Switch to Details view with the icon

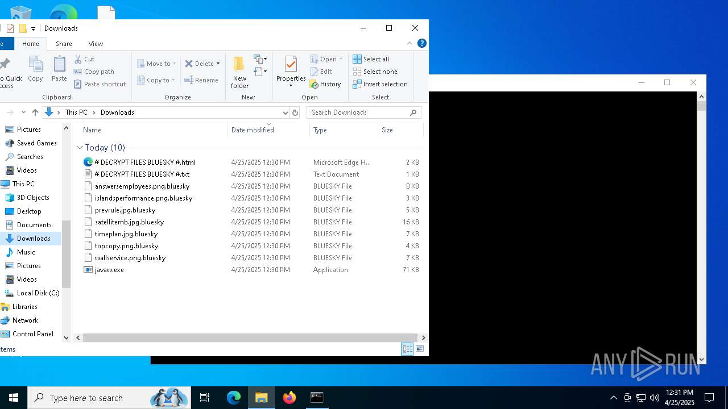pyautogui.click(x=407, y=349)
